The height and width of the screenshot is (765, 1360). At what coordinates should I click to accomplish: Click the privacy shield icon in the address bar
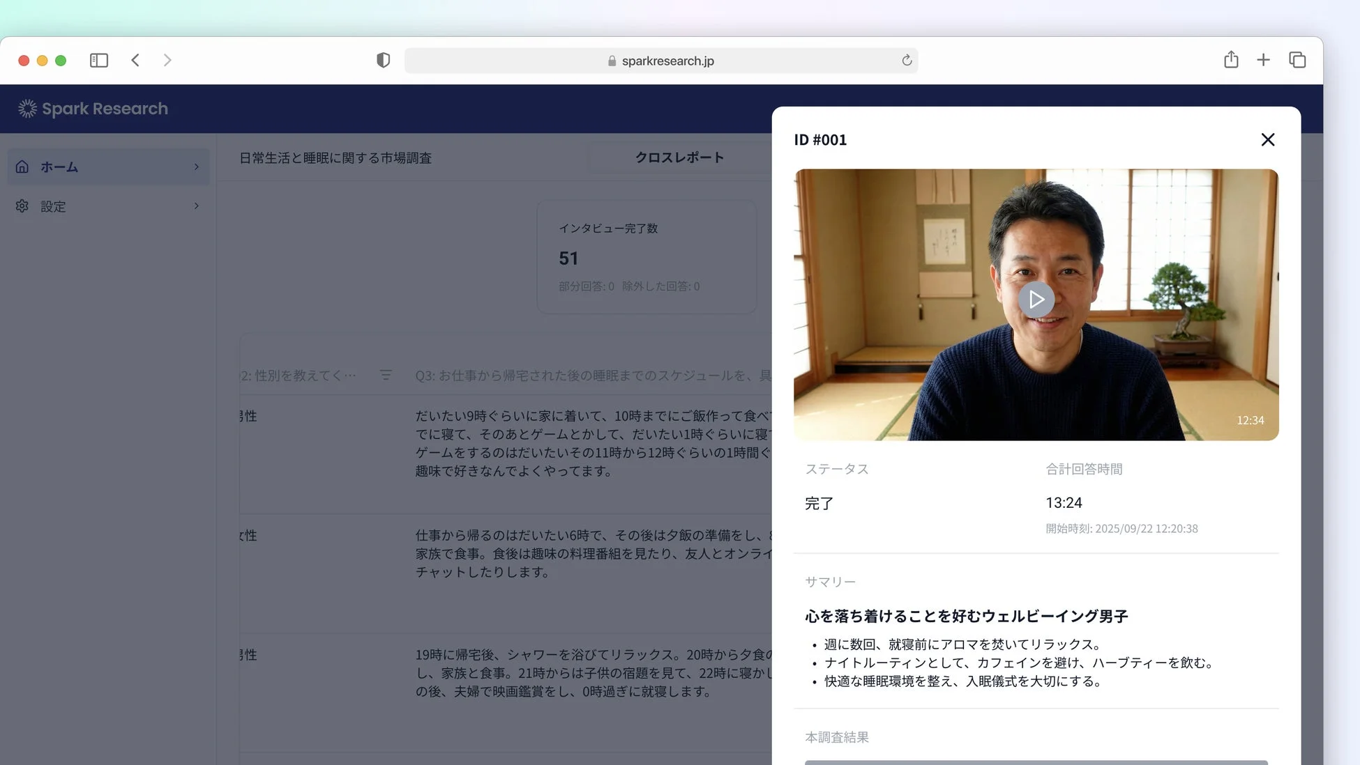coord(383,60)
